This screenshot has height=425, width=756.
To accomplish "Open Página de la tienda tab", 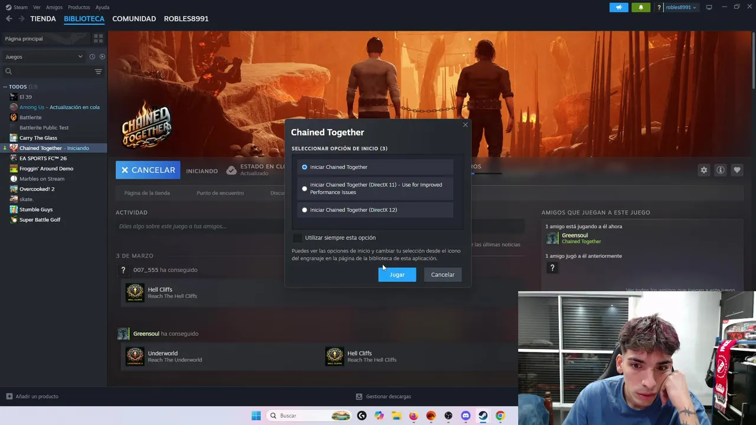I will click(x=147, y=193).
